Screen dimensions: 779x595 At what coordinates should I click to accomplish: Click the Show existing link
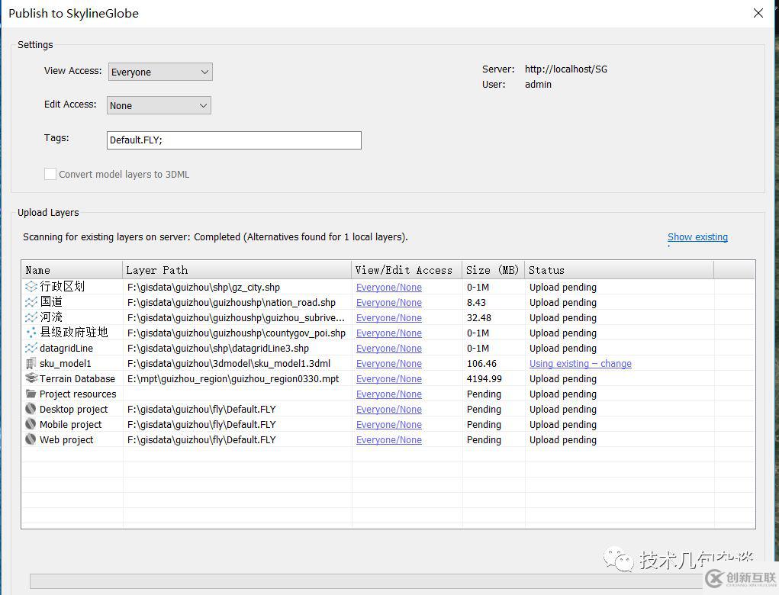(697, 237)
